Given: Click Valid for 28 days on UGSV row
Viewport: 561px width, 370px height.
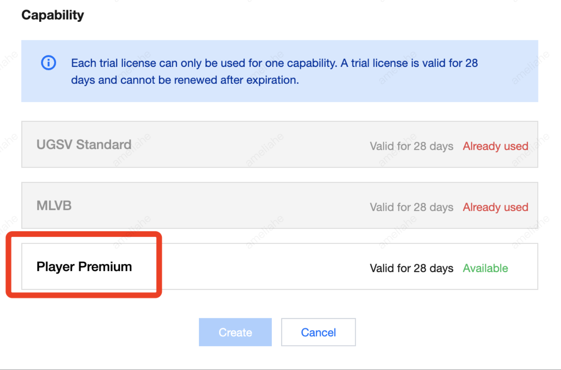Looking at the screenshot, I should click(x=411, y=146).
